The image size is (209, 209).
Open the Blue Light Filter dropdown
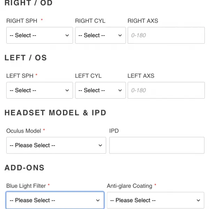click(55, 200)
